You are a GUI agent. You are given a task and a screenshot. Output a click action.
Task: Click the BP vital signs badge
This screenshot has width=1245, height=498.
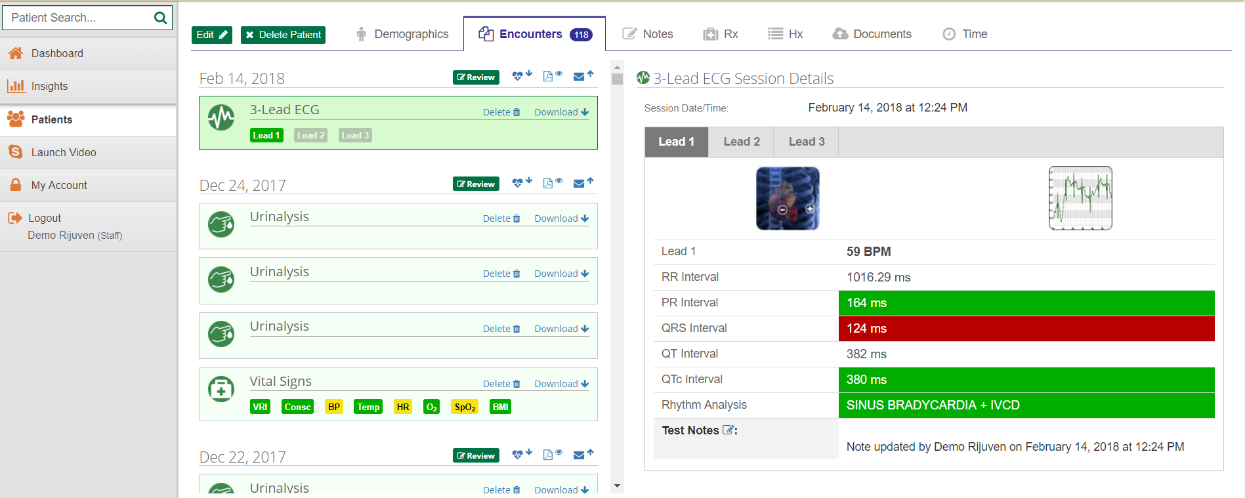pos(334,407)
